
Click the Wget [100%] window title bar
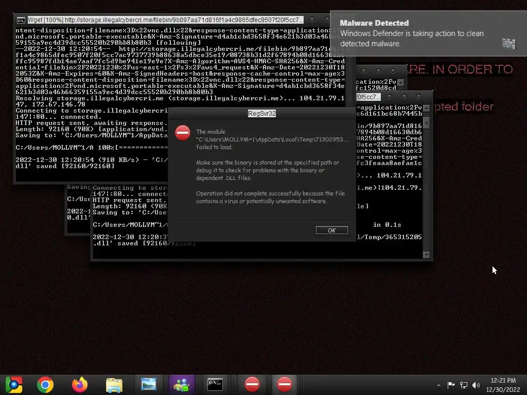tap(165, 20)
